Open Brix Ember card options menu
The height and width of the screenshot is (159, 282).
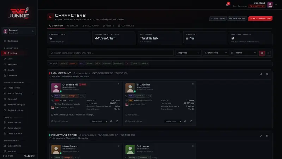click(193, 84)
